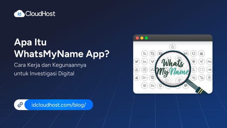Click the chain link icon in the URL pill
The height and width of the screenshot is (128, 227).
20,105
